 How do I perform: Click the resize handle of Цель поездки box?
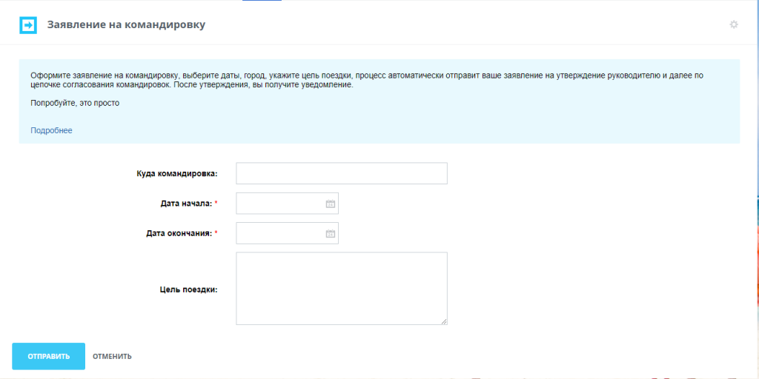(444, 321)
